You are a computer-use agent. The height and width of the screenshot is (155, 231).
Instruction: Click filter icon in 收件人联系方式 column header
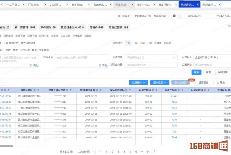(71, 90)
